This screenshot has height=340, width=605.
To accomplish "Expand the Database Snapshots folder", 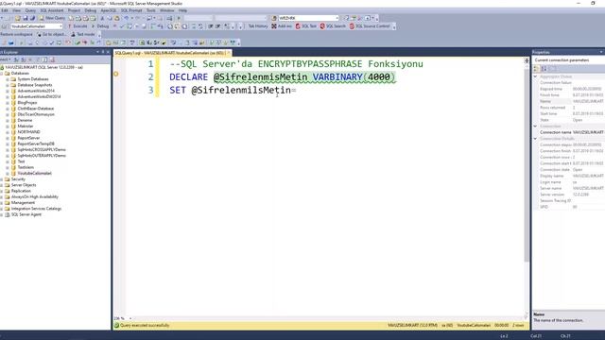I will [x=8, y=85].
